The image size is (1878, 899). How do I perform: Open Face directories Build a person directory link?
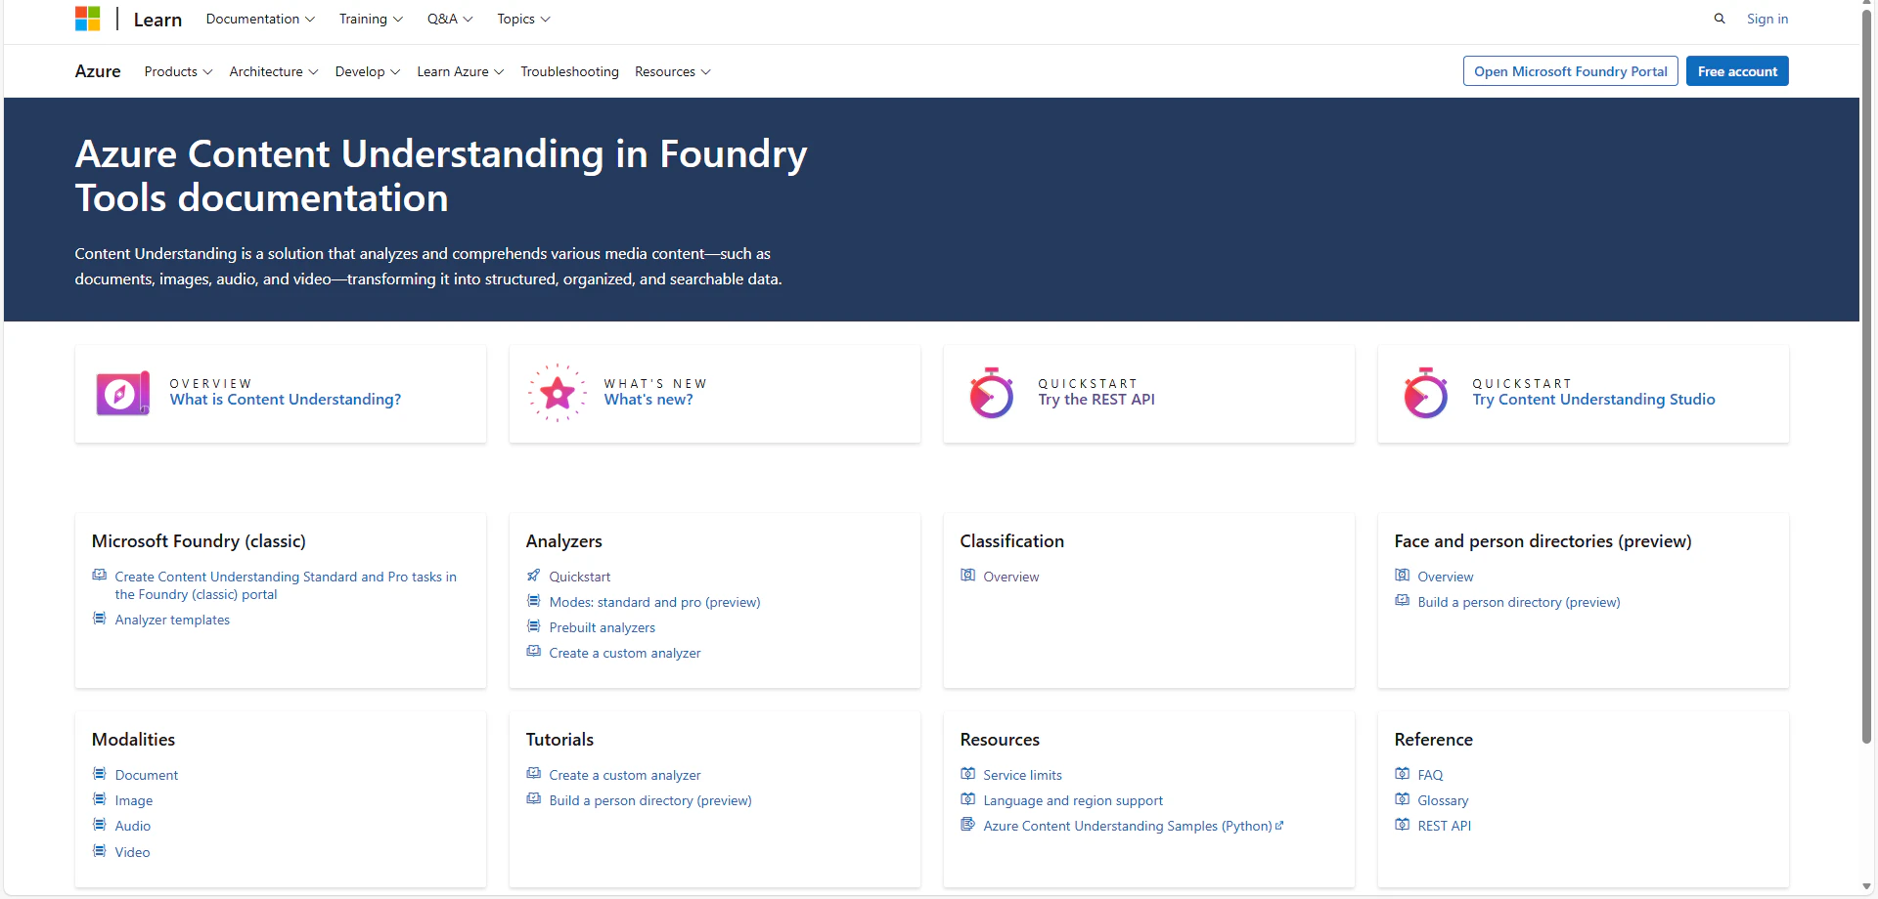point(1519,602)
